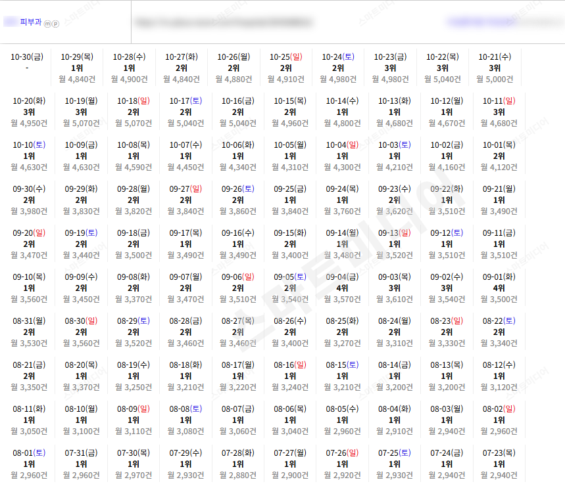The image size is (565, 486).
Task: Click 월 3,370건 under 09-08(화)
Action: coord(134,299)
